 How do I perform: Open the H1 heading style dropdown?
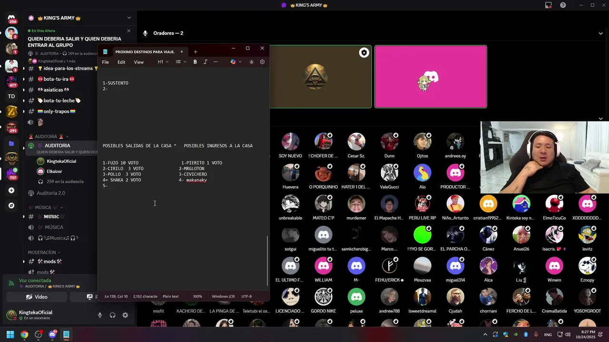[163, 62]
